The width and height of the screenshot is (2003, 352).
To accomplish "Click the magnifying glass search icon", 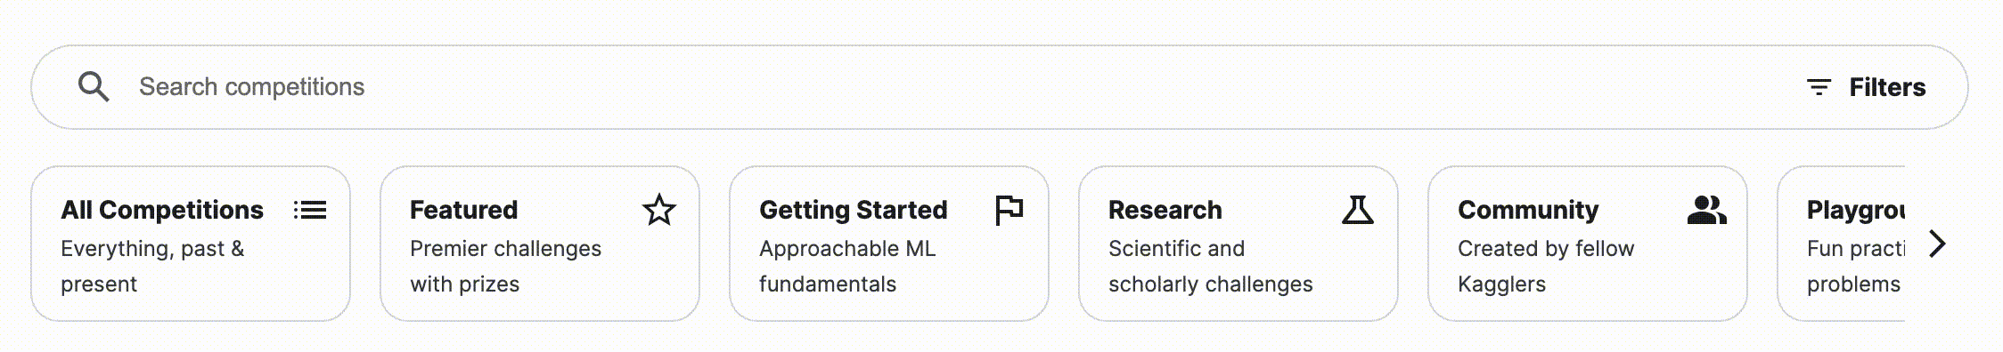I will pyautogui.click(x=94, y=87).
